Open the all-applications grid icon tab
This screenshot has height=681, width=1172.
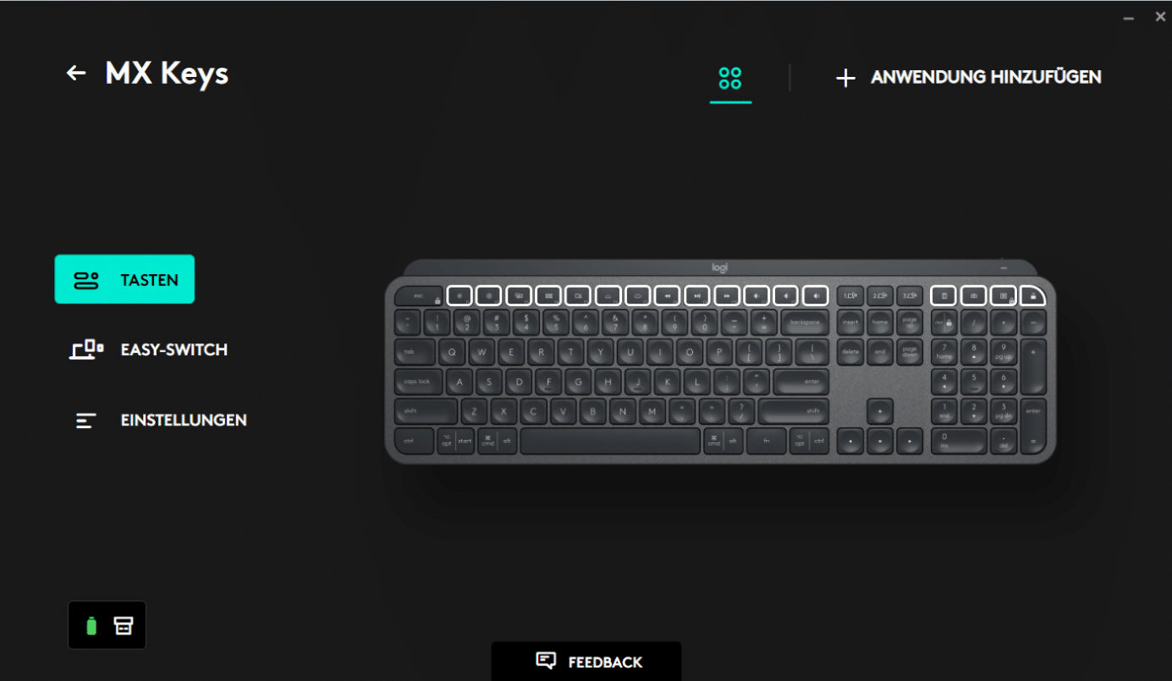pos(730,79)
